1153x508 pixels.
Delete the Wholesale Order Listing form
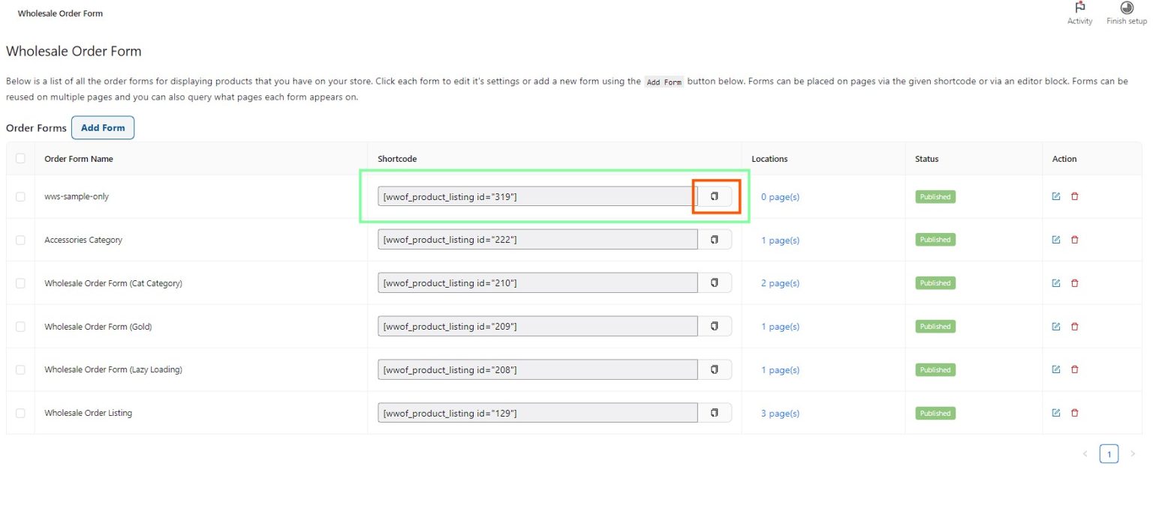point(1075,413)
